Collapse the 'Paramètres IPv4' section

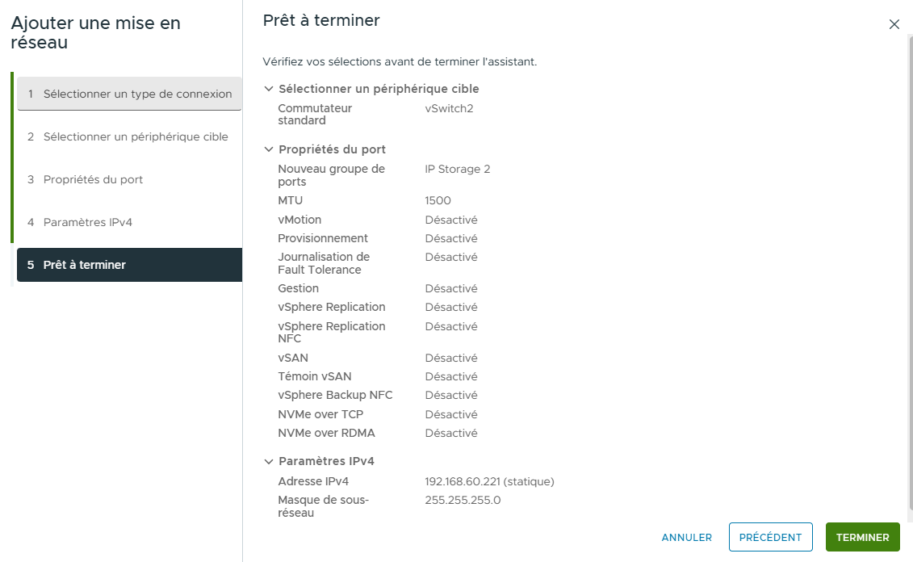pyautogui.click(x=268, y=460)
